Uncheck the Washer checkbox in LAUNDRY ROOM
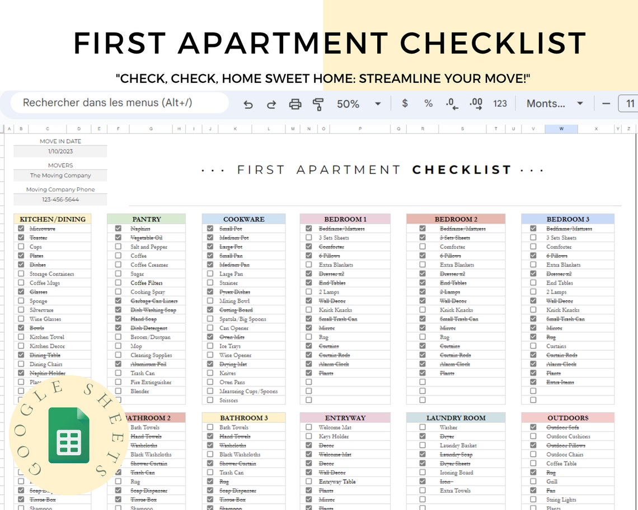 coord(421,427)
